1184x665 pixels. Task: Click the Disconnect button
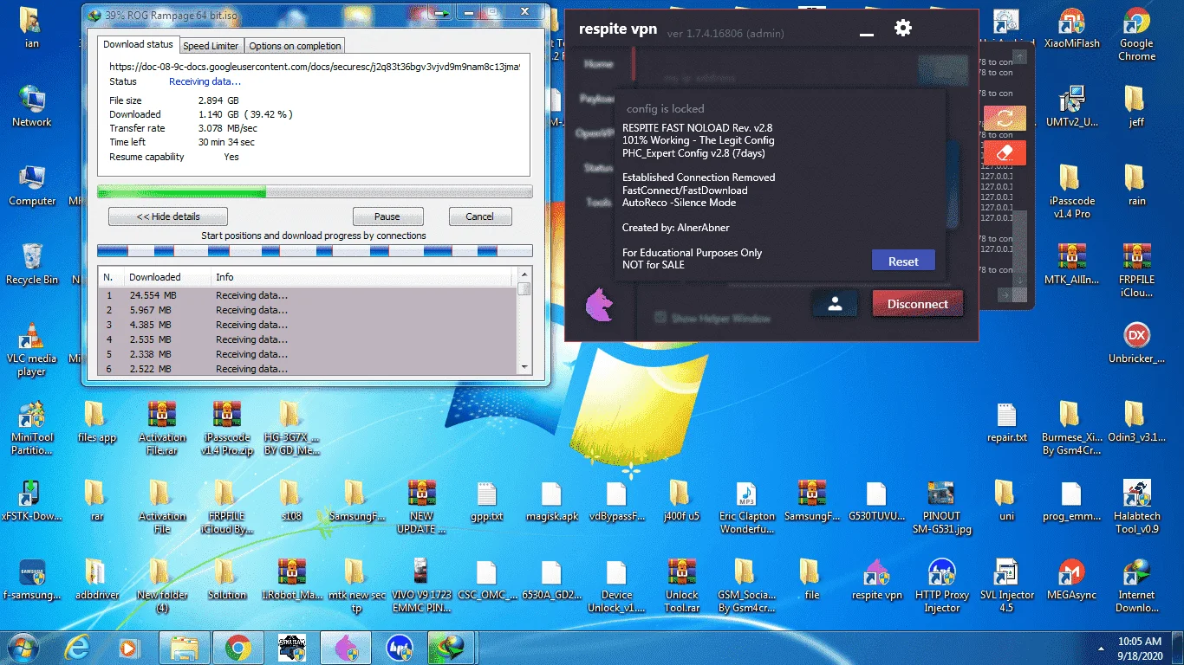tap(918, 304)
